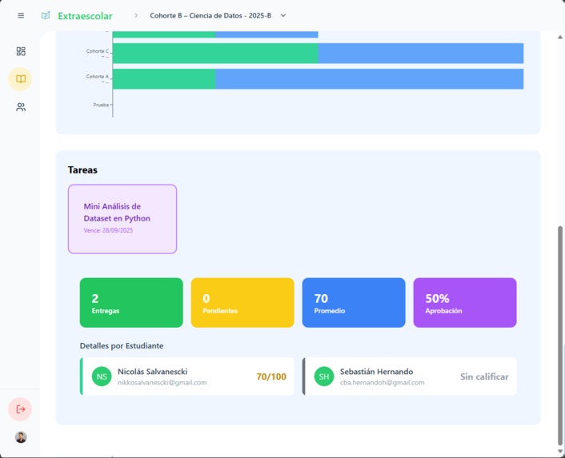Click the SH student avatar
This screenshot has width=565, height=458.
pyautogui.click(x=324, y=376)
